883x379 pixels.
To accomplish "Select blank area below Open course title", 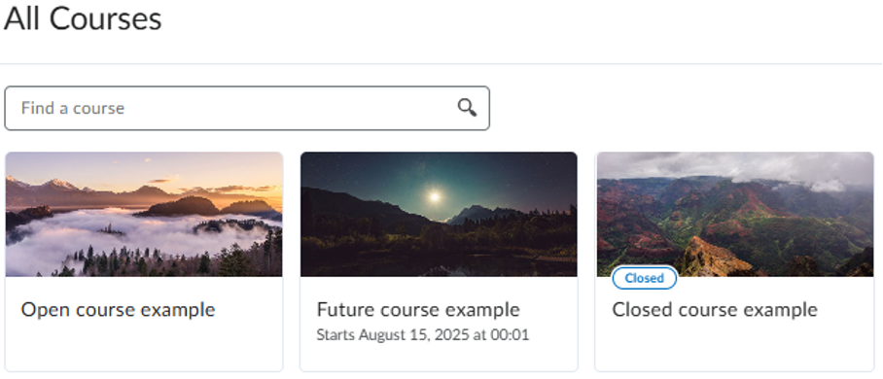I will tap(144, 346).
